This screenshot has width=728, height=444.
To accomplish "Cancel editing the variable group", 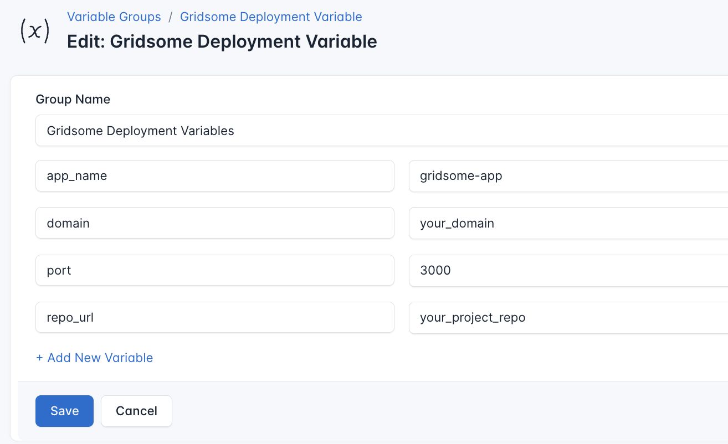I will click(x=136, y=411).
